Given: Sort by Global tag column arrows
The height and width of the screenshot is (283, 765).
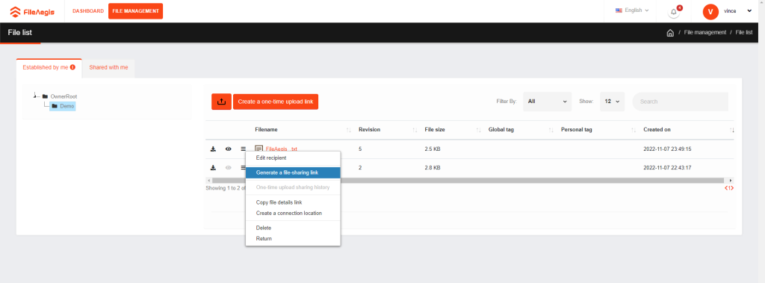Looking at the screenshot, I should [x=551, y=130].
